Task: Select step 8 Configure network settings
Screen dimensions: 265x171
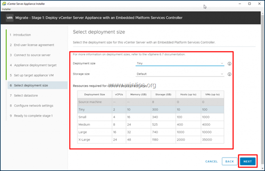Action: tap(32, 106)
